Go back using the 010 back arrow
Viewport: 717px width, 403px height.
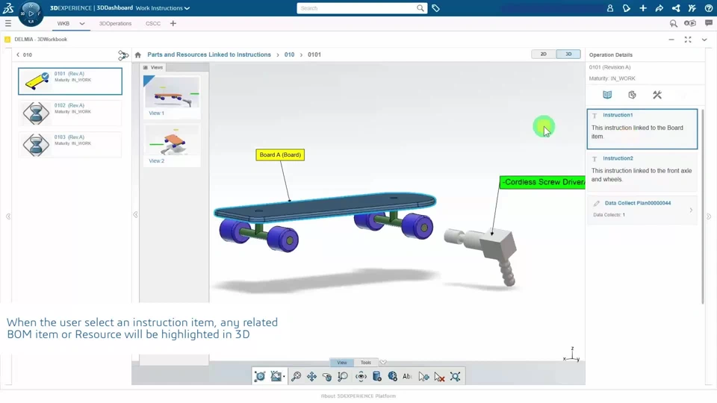pyautogui.click(x=18, y=54)
